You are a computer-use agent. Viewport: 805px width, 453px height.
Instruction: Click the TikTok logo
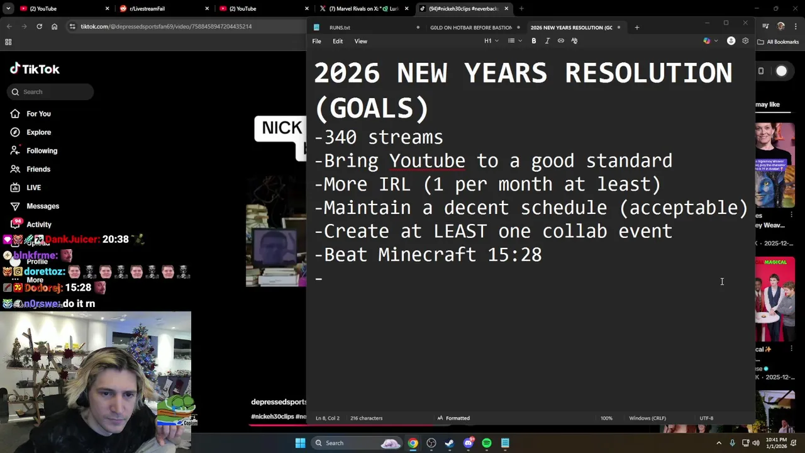point(35,69)
